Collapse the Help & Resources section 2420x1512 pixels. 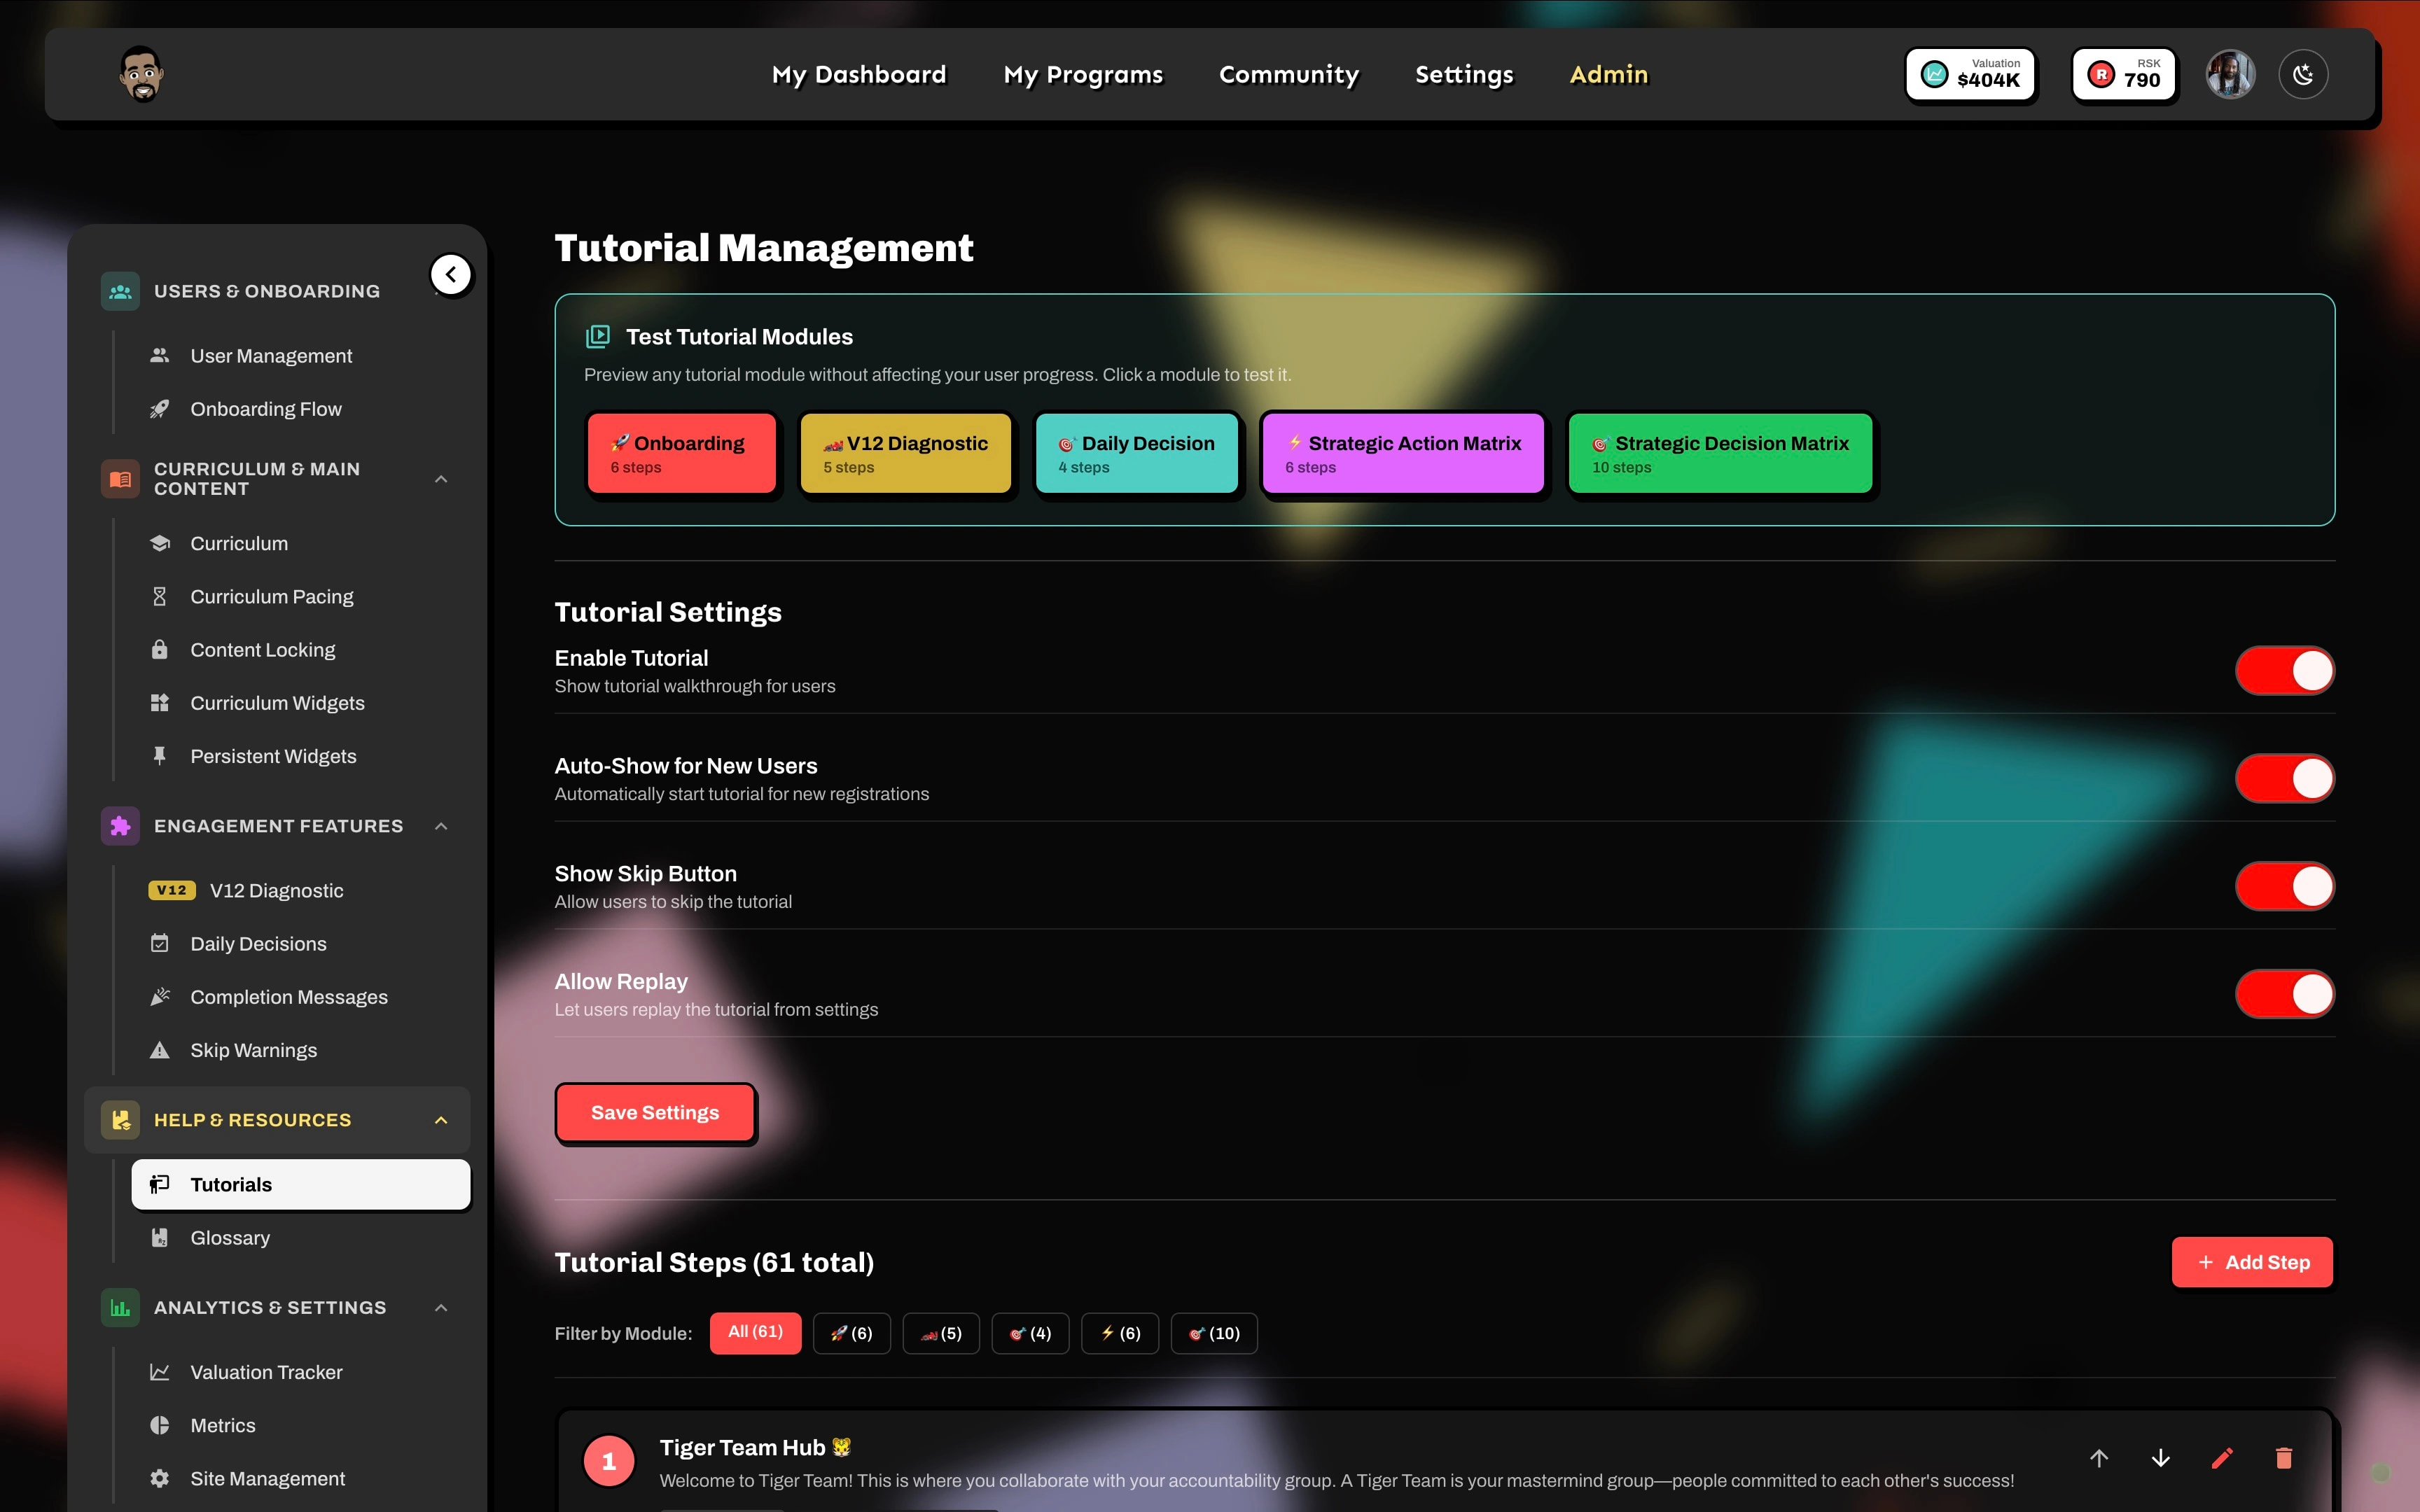coord(441,1120)
